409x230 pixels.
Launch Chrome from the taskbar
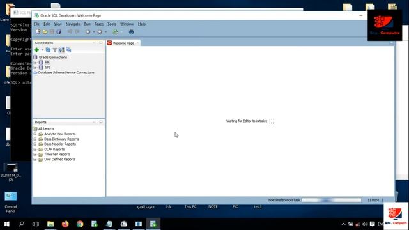[x=80, y=224]
